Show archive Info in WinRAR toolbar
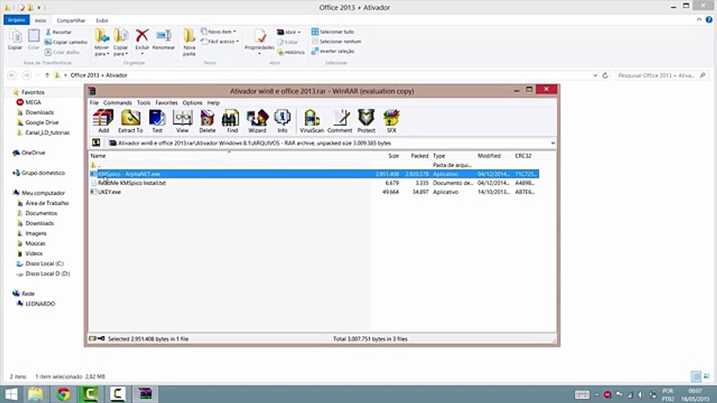 [x=282, y=121]
